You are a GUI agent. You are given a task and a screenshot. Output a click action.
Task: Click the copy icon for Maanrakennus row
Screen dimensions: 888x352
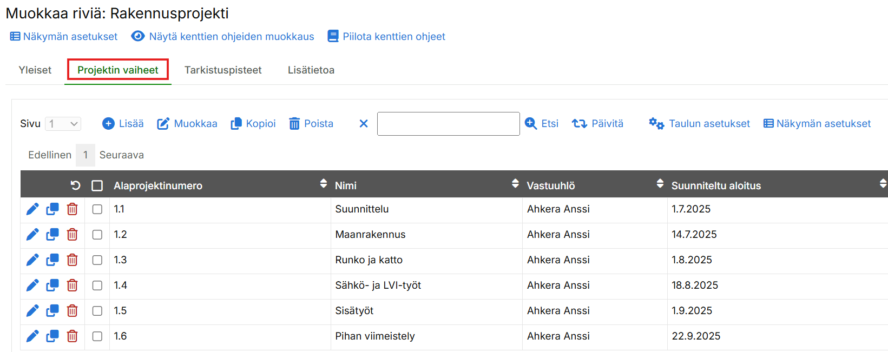(52, 235)
